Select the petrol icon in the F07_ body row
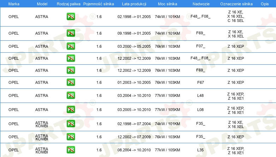The image size is (276, 157). pyautogui.click(x=71, y=46)
